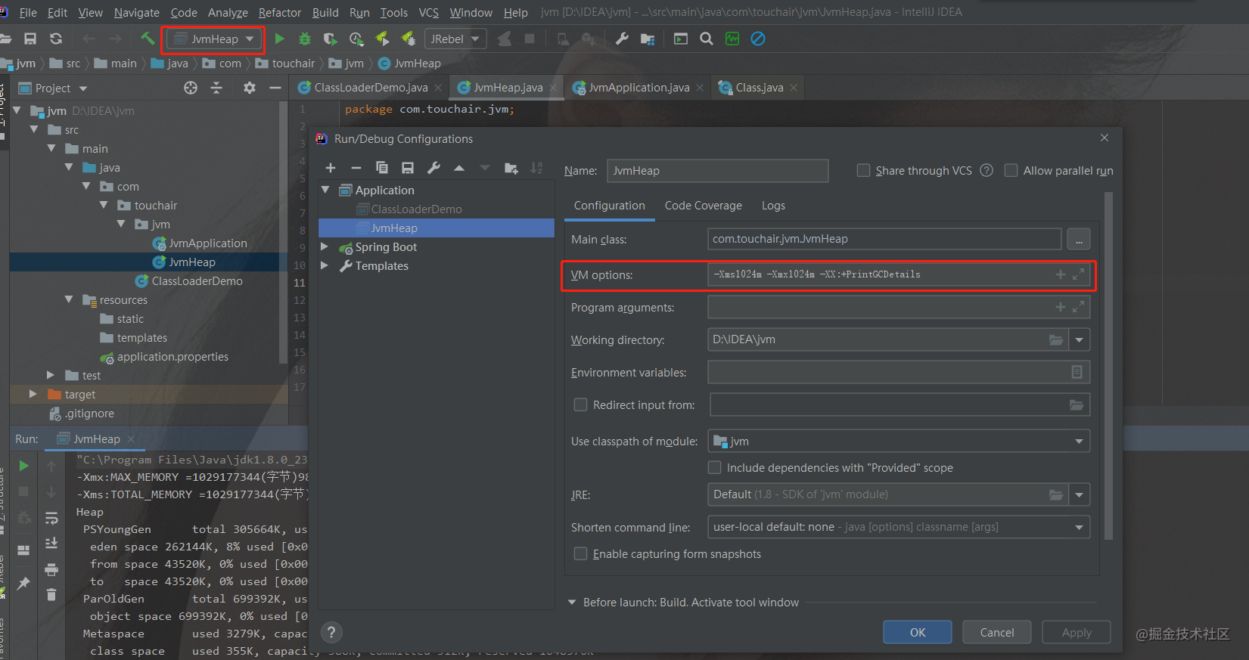Image resolution: width=1249 pixels, height=660 pixels.
Task: Edit templates wrench icon in dialog
Action: (433, 168)
